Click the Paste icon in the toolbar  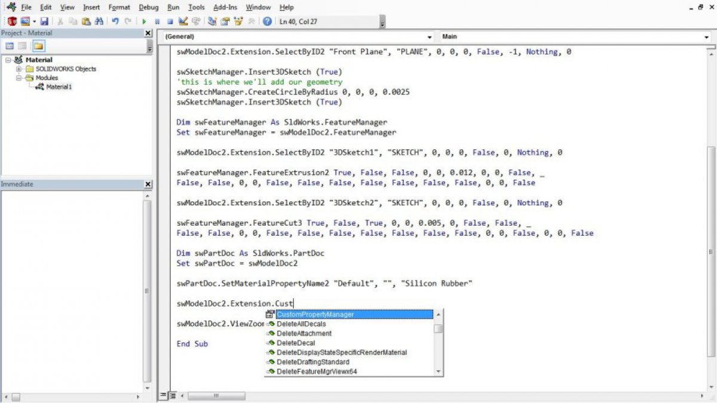pos(86,21)
